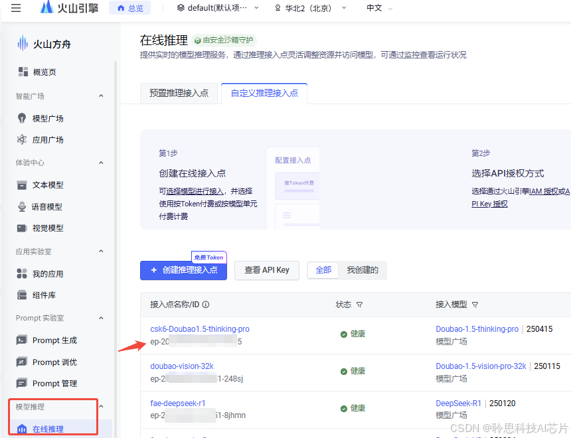Click the 视觉模型 camera icon
Viewport: 571px width, 438px height.
point(22,228)
